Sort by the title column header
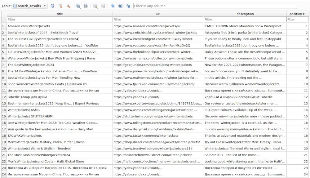310x178 pixels. (60, 14)
